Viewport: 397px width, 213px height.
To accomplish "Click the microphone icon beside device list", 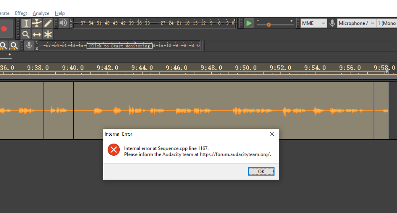I will pos(332,23).
